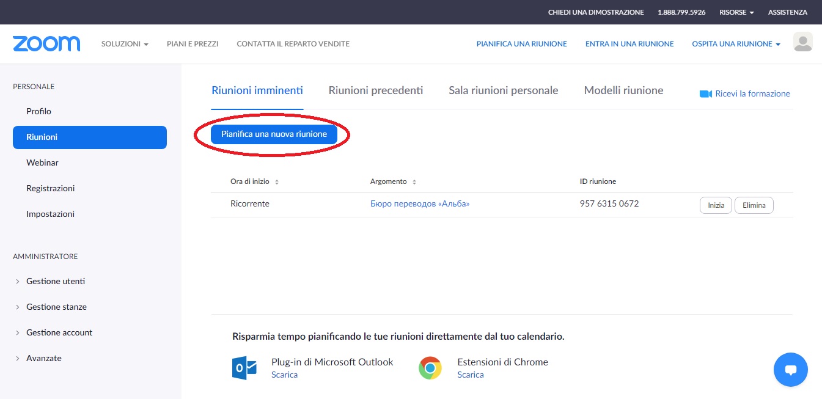Switch to Riunioni precedenti tab
Screen dimensions: 822x399
point(375,90)
